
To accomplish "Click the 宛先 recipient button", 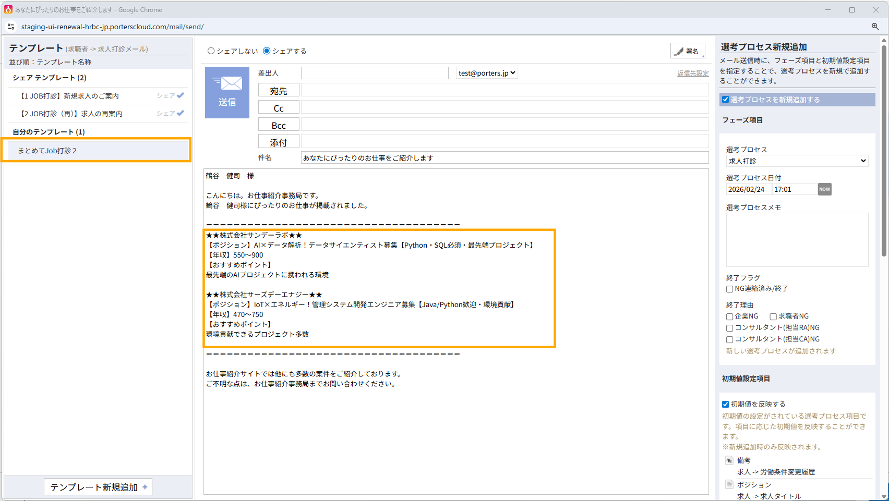I will [x=279, y=91].
